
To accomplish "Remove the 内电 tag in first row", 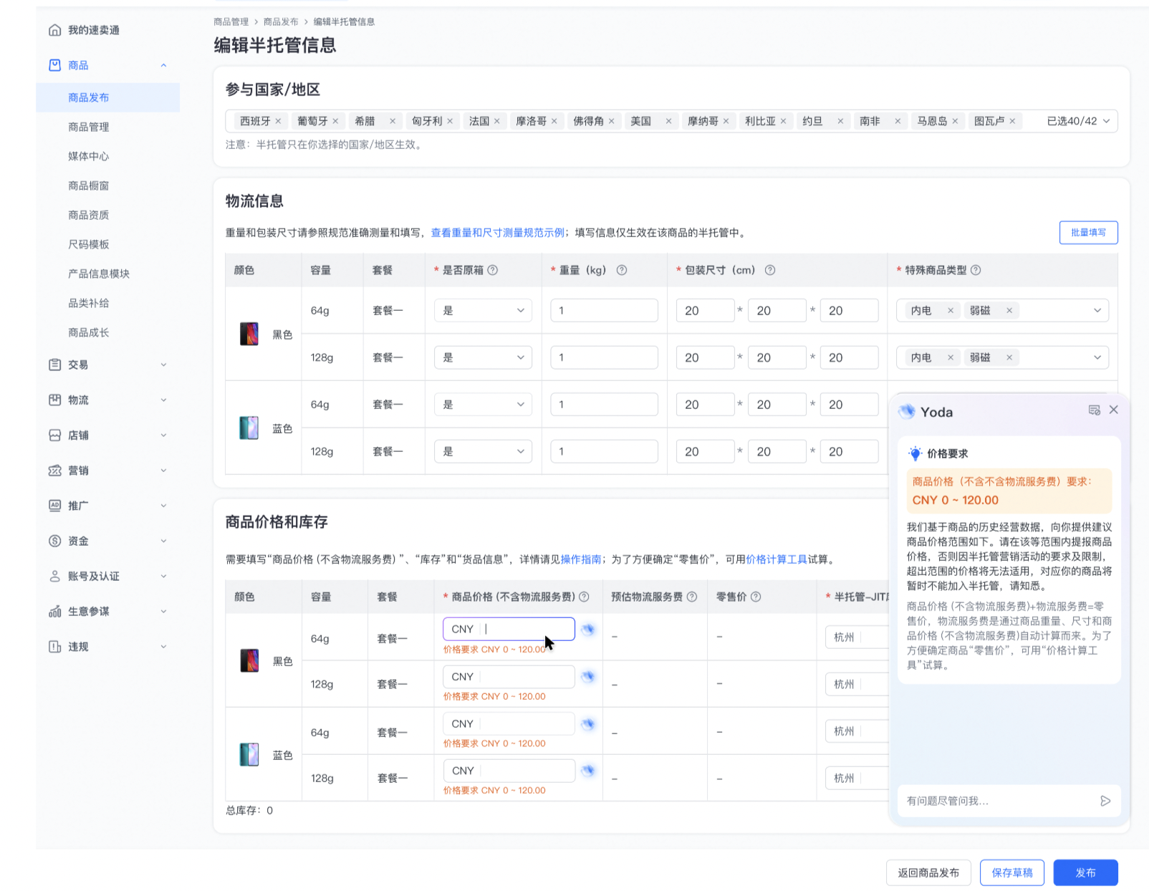I will point(951,310).
